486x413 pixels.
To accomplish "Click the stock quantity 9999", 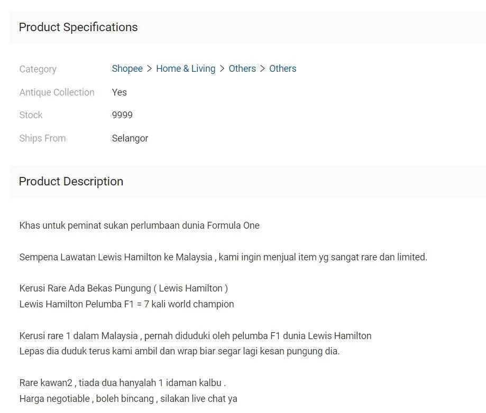I will tap(122, 115).
